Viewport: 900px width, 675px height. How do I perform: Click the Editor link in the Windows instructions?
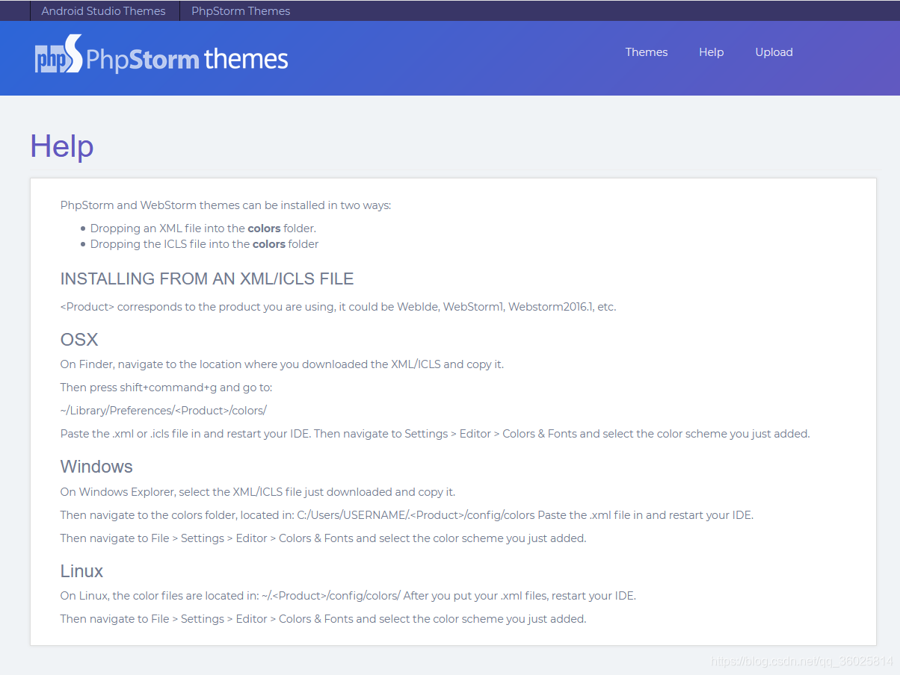pyautogui.click(x=252, y=538)
